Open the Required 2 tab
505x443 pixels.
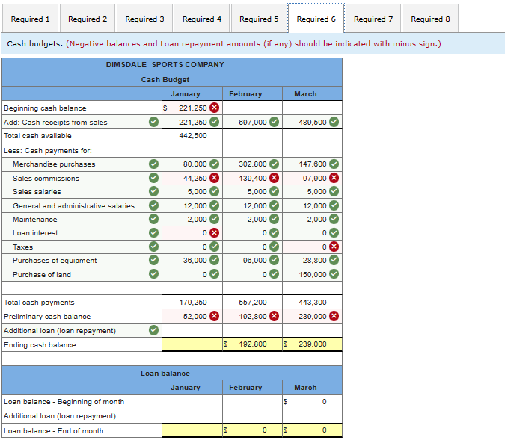point(88,19)
